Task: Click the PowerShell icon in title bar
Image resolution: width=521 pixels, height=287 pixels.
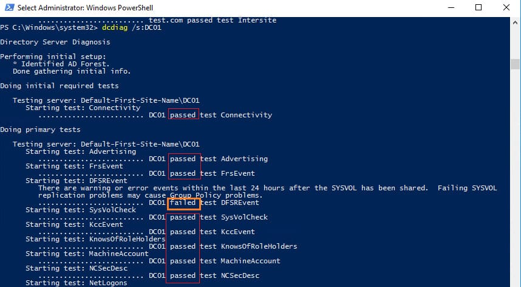Action: click(x=10, y=7)
